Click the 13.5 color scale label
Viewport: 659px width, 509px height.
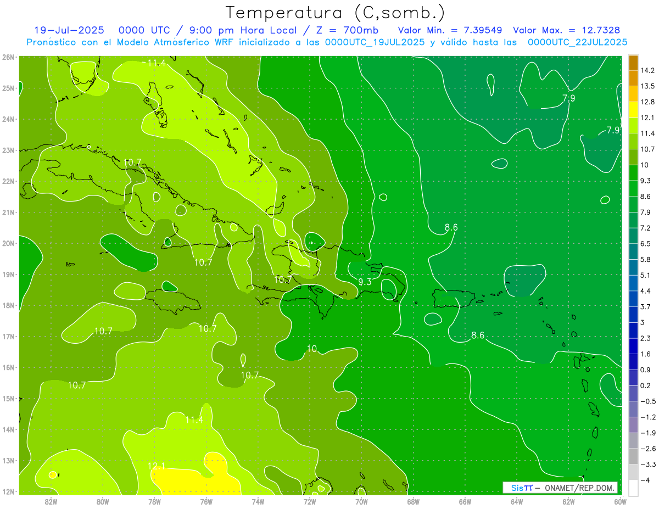(647, 86)
